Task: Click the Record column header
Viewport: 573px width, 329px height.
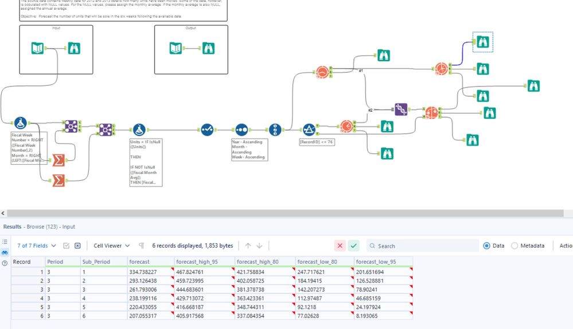Action: coord(28,261)
